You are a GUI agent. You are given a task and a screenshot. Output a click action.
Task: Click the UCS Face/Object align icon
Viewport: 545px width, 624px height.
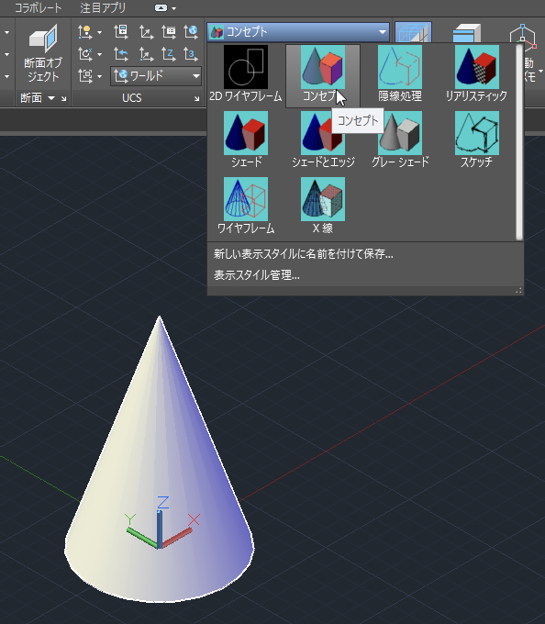tap(85, 75)
